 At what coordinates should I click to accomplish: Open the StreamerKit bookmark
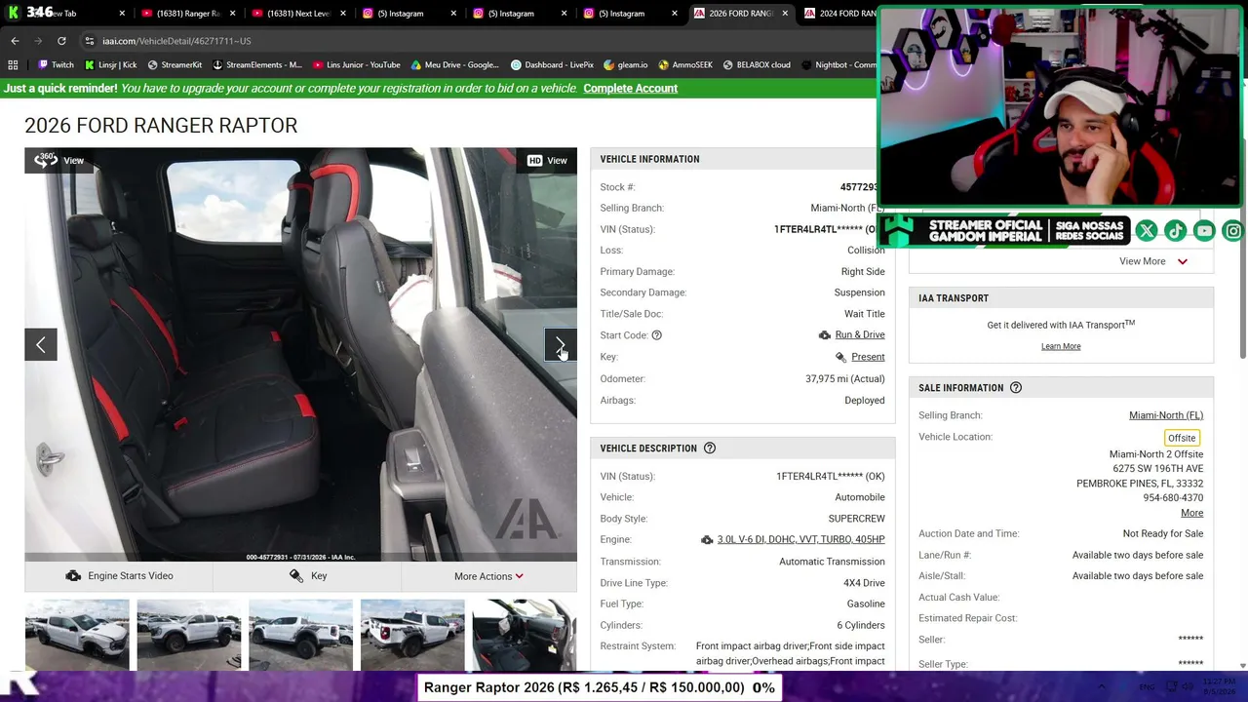pos(175,65)
